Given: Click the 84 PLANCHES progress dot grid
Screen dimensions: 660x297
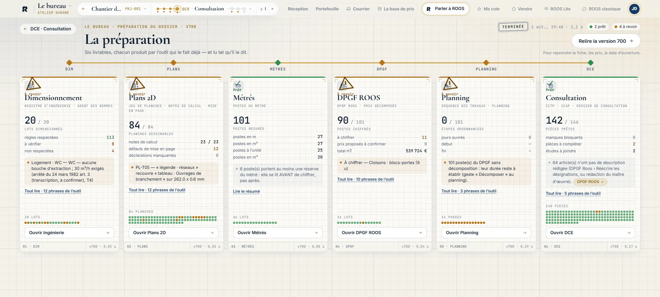Looking at the screenshot, I should click(x=173, y=220).
